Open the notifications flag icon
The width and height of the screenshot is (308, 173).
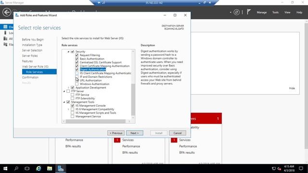[x=249, y=12]
